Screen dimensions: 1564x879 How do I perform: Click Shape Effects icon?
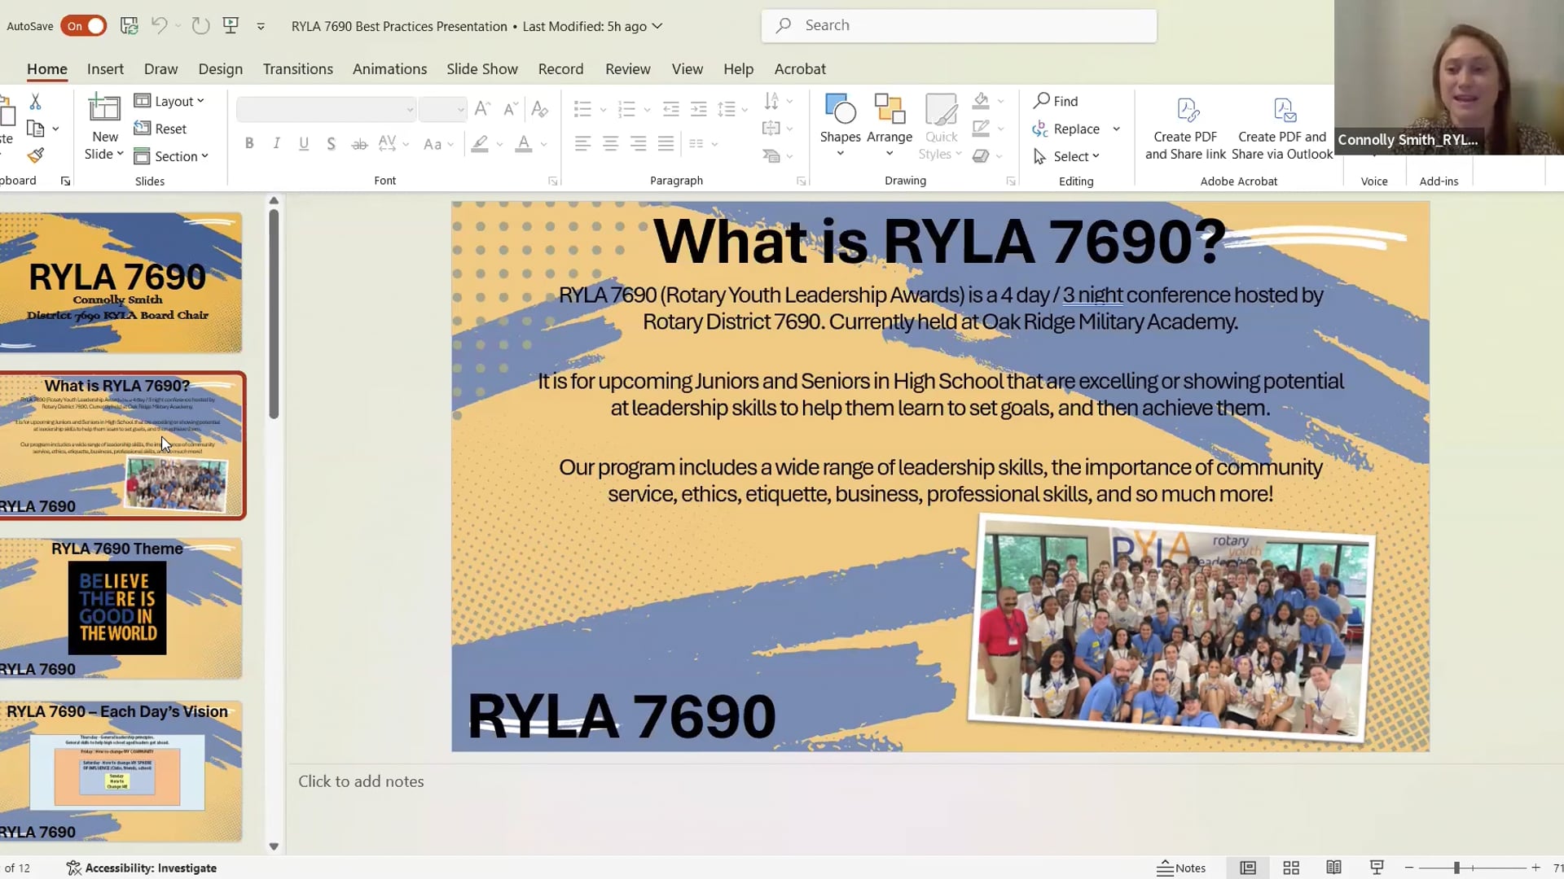(981, 155)
